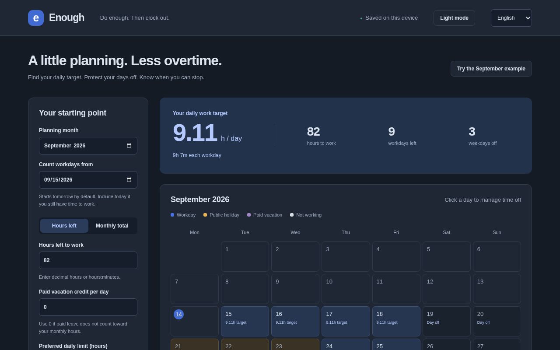
Task: Click the Count workdays from date field
Action: click(88, 180)
